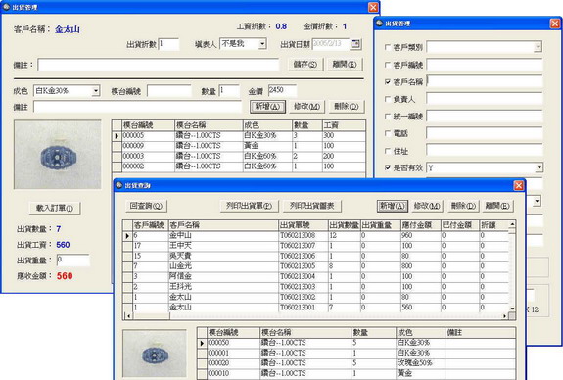The height and width of the screenshot is (380, 563).
Task: Enable the 電話 checkbox
Action: coord(388,133)
